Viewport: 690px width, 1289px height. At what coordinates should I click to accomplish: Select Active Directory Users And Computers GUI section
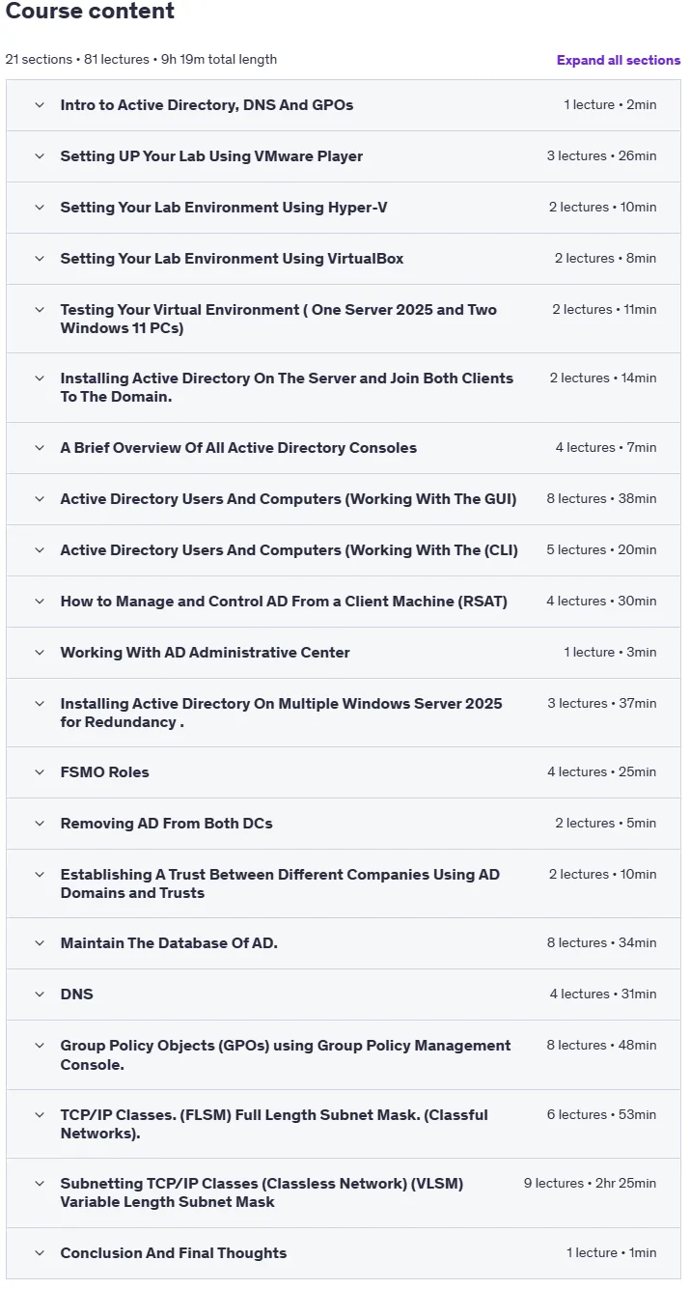289,499
